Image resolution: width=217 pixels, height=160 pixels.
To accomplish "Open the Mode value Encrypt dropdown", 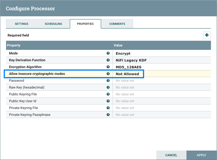I will [123, 54].
